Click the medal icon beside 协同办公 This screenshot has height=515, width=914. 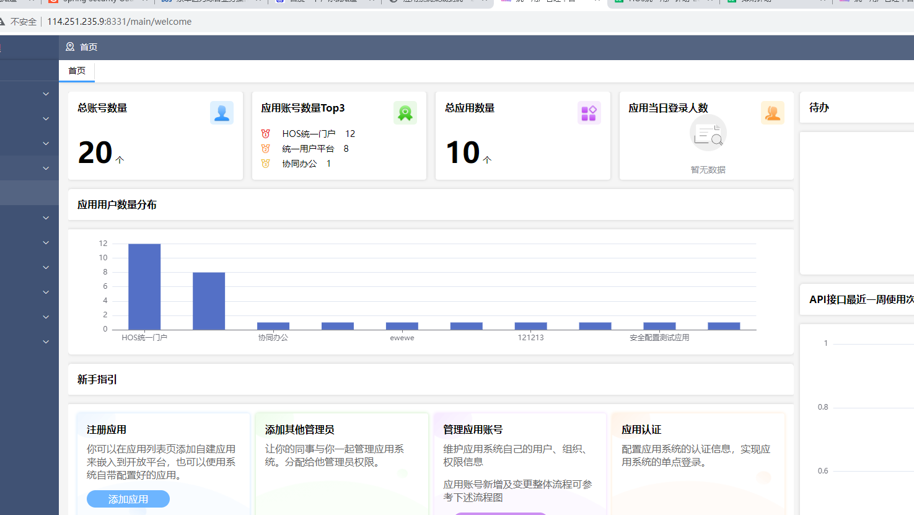[265, 164]
